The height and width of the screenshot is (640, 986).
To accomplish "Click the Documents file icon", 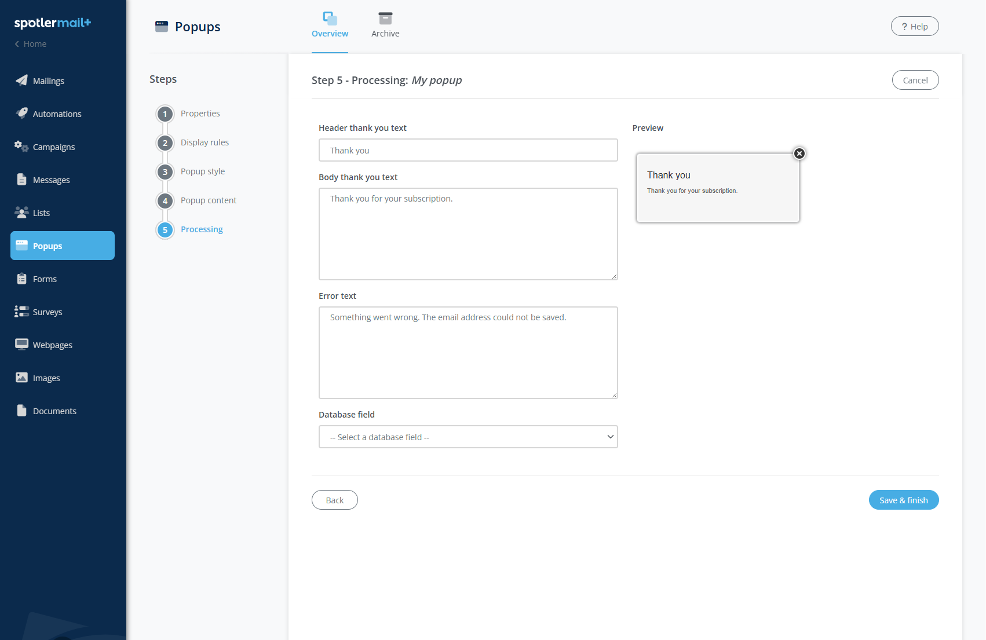I will coord(21,411).
